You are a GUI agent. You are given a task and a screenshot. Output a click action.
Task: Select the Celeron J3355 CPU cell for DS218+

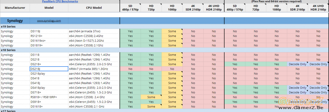(x=94, y=64)
